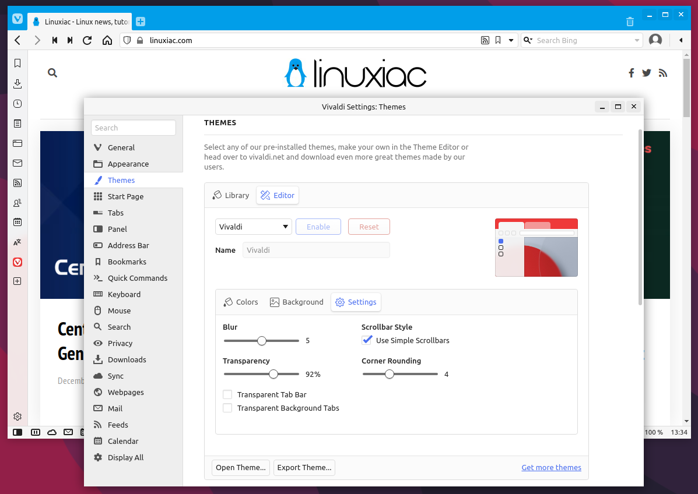The width and height of the screenshot is (698, 494).
Task: Switch to the Colors tab
Action: 241,302
